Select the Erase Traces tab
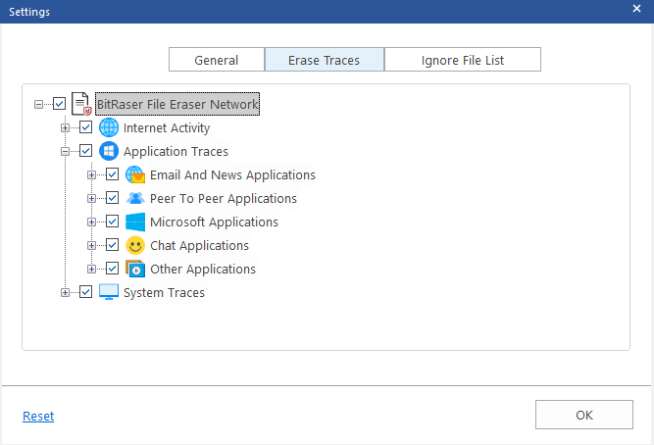Screen dimensions: 654x445 tap(325, 60)
